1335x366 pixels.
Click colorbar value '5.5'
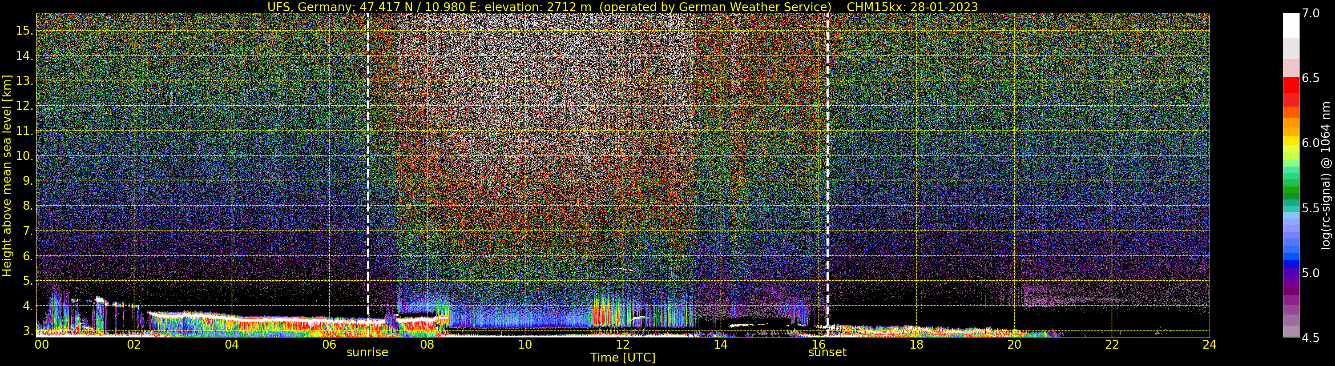click(x=1310, y=208)
